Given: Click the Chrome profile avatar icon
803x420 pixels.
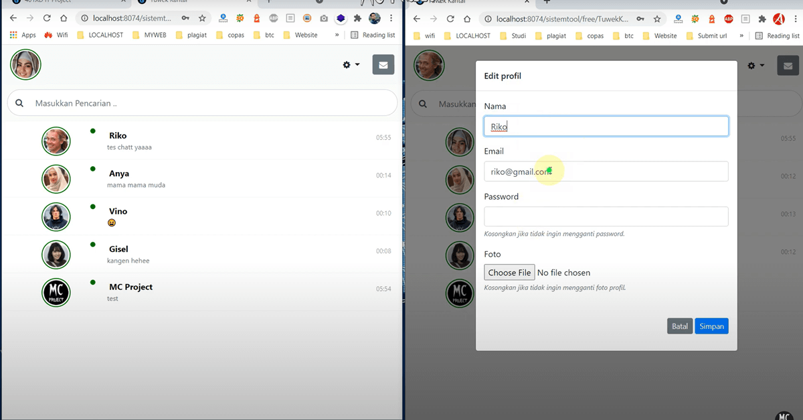Looking at the screenshot, I should [375, 19].
